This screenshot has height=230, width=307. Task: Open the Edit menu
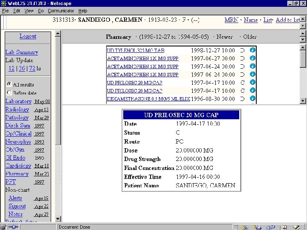(x=17, y=11)
